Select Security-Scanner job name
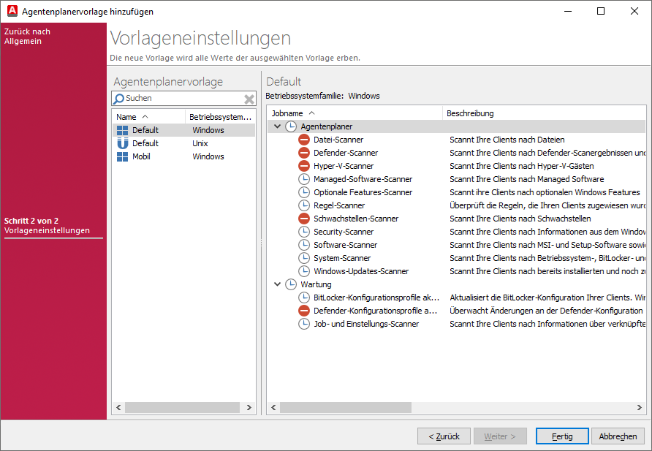 [x=344, y=232]
